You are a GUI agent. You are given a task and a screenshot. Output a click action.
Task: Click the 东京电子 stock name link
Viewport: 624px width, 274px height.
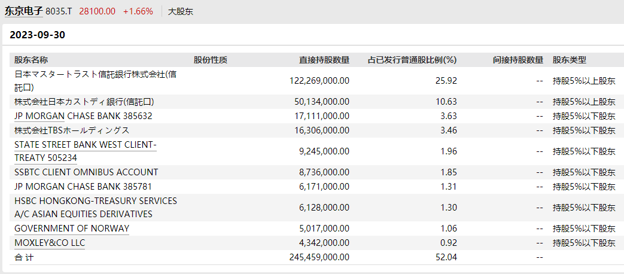click(23, 11)
